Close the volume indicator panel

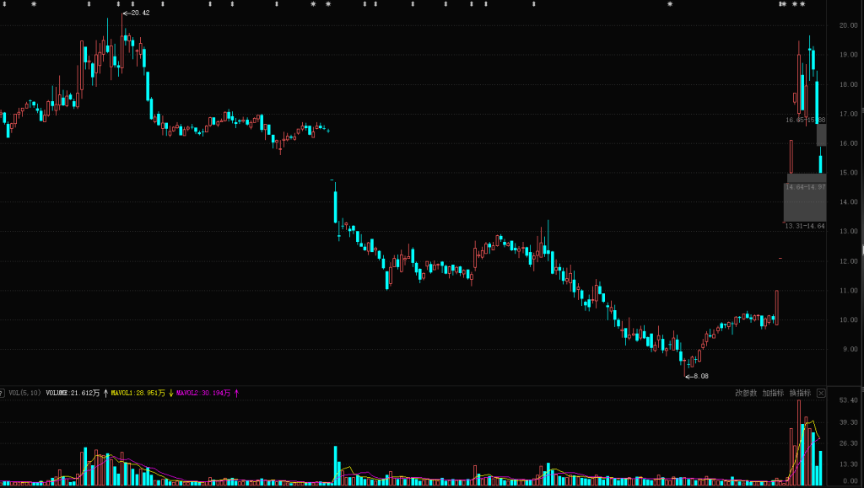821,393
